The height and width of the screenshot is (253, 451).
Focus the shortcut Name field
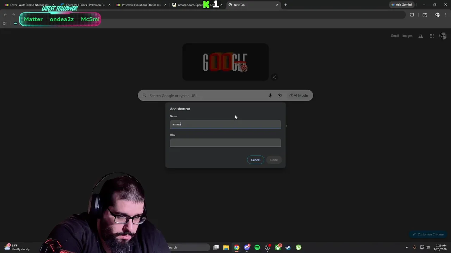click(x=225, y=124)
